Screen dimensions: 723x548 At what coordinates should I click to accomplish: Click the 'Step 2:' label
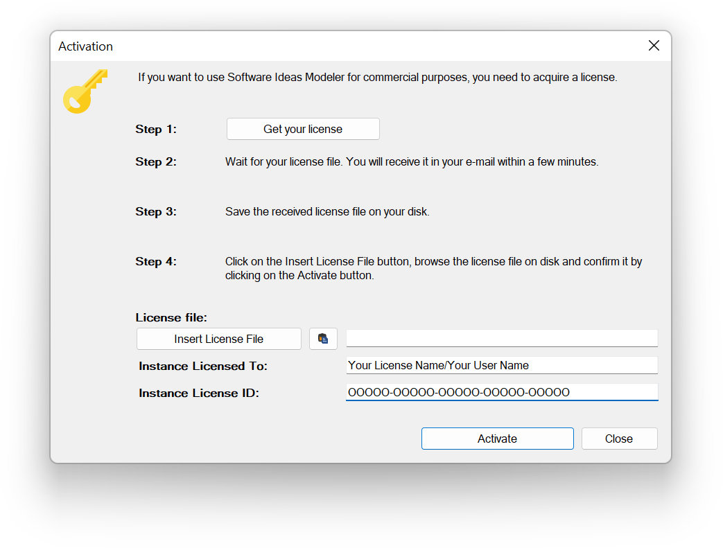156,162
